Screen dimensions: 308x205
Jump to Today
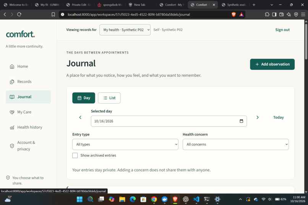278,117
